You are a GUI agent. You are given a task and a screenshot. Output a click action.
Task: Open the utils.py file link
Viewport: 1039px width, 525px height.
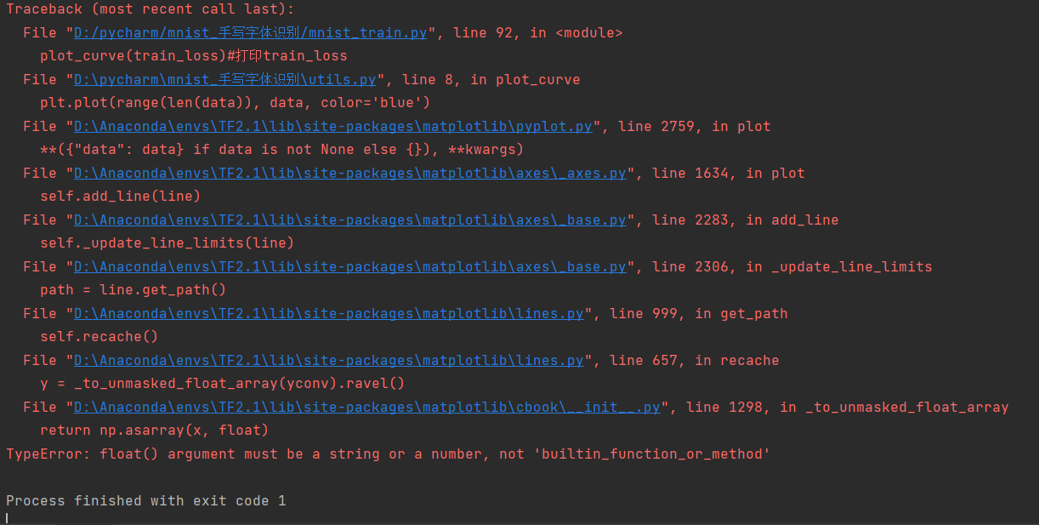(x=224, y=80)
